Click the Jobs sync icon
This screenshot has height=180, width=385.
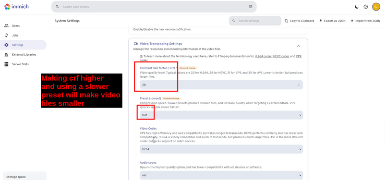tap(7, 36)
